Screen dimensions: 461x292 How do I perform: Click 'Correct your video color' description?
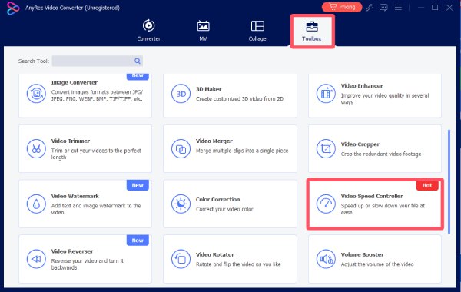(x=224, y=209)
